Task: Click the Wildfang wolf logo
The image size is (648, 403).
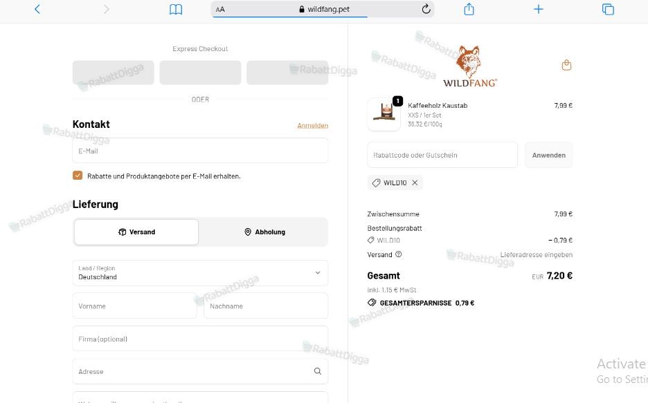Action: click(470, 66)
